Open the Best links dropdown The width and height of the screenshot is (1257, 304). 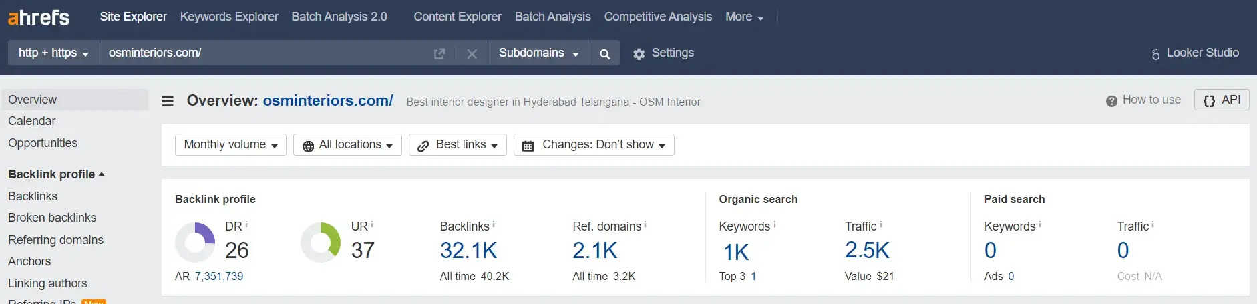coord(458,144)
